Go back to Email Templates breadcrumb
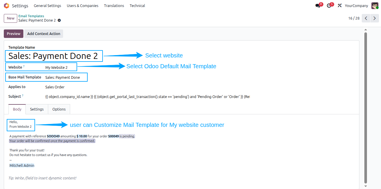 tap(31, 16)
